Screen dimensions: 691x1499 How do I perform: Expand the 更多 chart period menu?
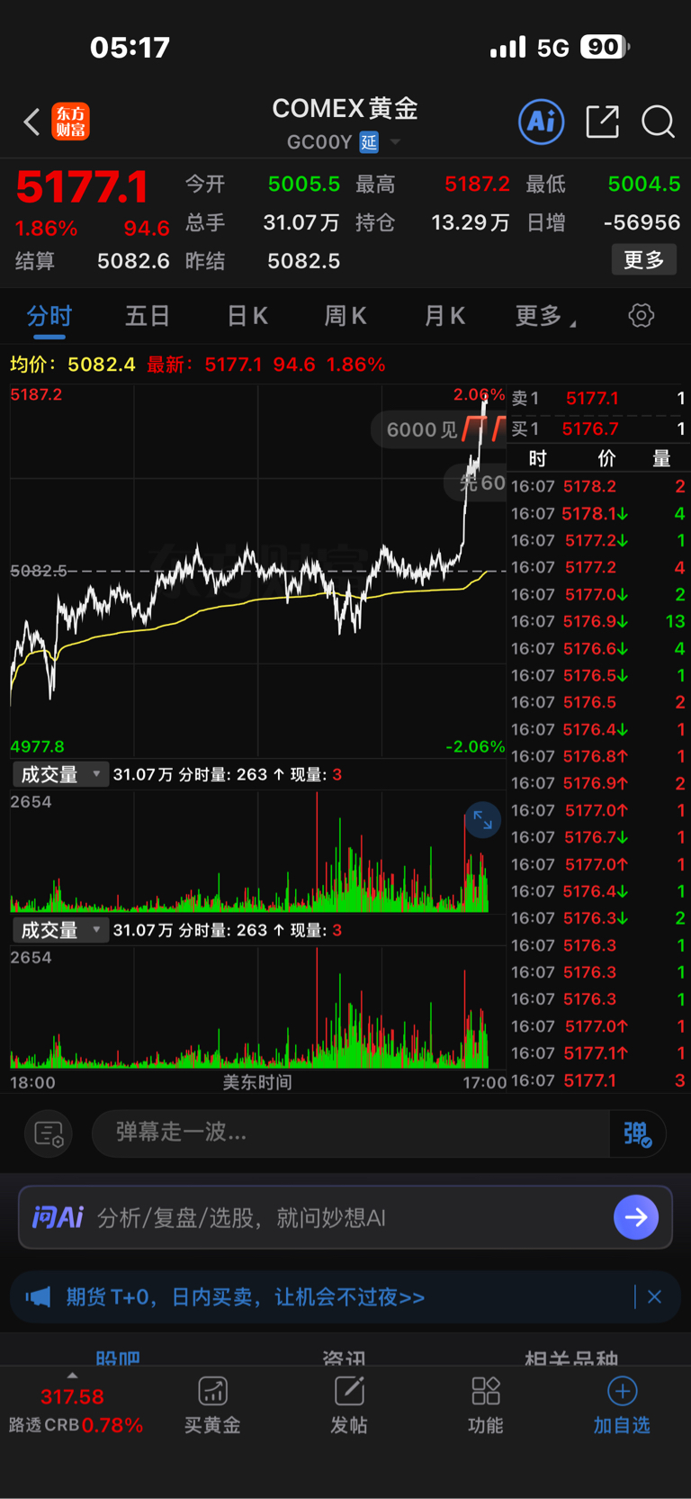545,316
